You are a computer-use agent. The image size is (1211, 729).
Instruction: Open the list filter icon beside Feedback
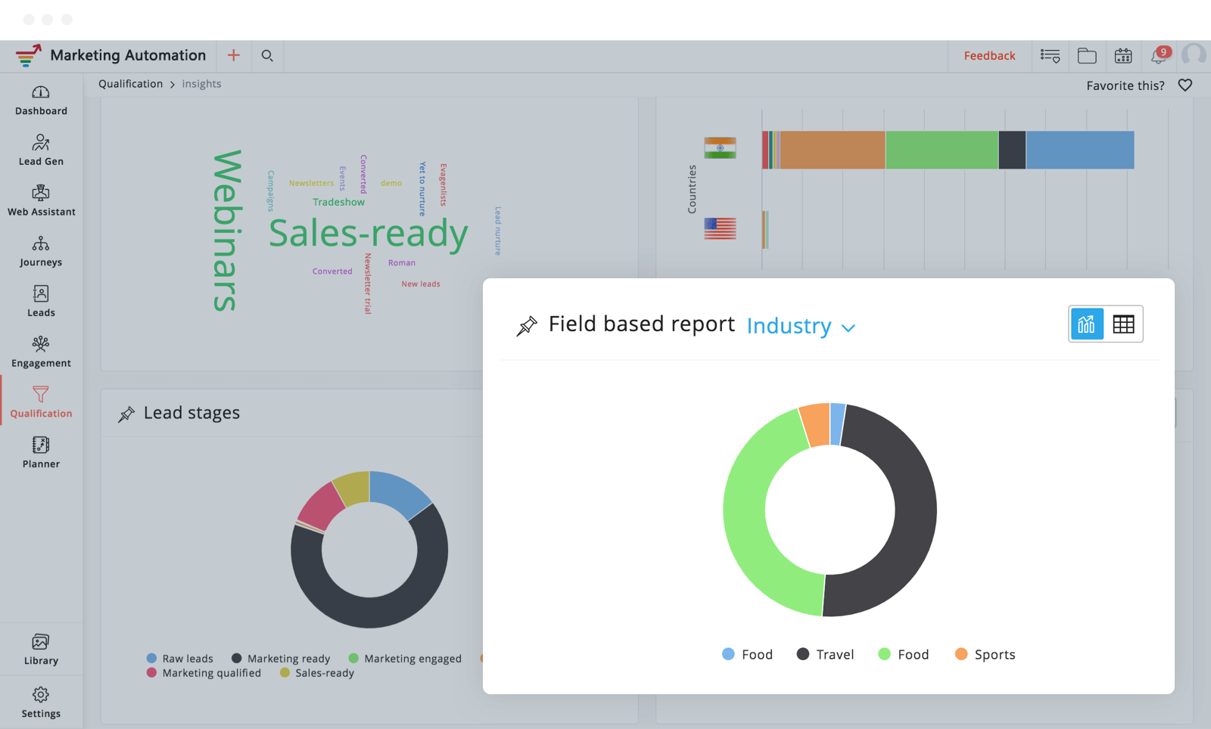point(1050,56)
